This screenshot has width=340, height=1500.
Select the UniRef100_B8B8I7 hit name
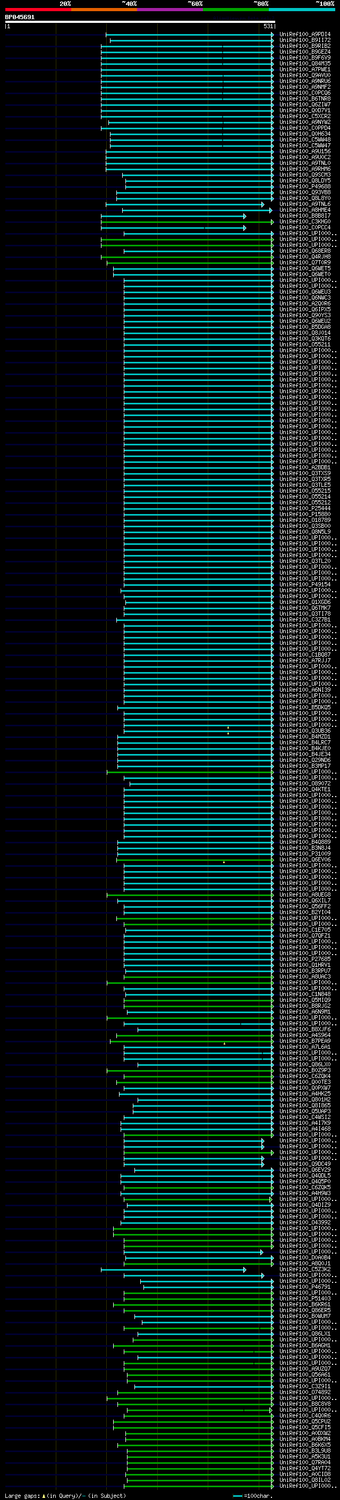(304, 216)
